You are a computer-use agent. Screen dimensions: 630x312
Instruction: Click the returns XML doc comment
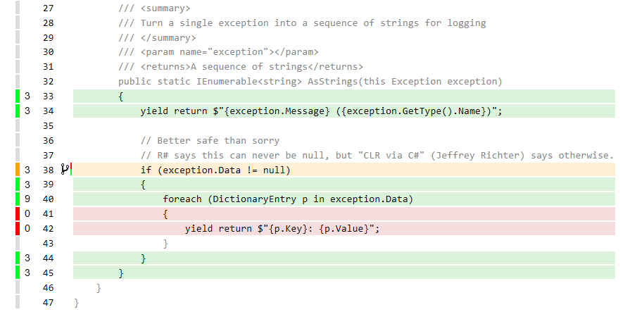(241, 67)
